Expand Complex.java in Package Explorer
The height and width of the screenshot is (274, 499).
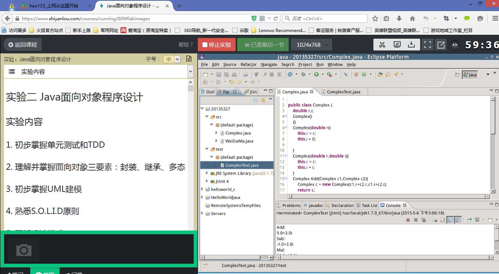coord(217,133)
